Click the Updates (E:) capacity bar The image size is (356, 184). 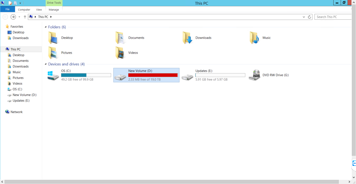[220, 75]
